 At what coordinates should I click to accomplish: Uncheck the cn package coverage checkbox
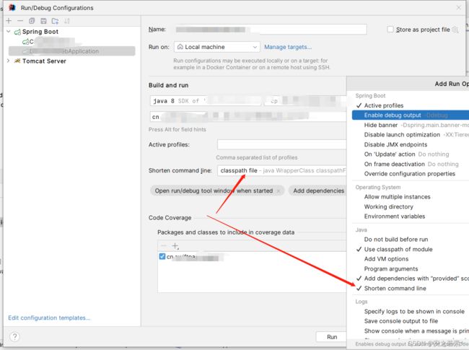(x=162, y=256)
